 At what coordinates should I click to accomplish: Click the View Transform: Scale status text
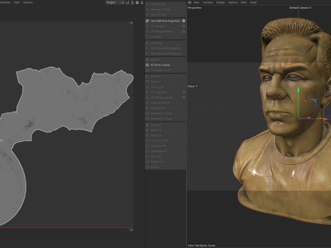point(201,245)
